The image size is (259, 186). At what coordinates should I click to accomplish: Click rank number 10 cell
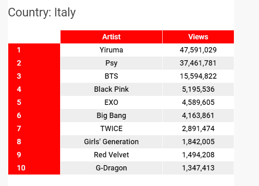21,168
